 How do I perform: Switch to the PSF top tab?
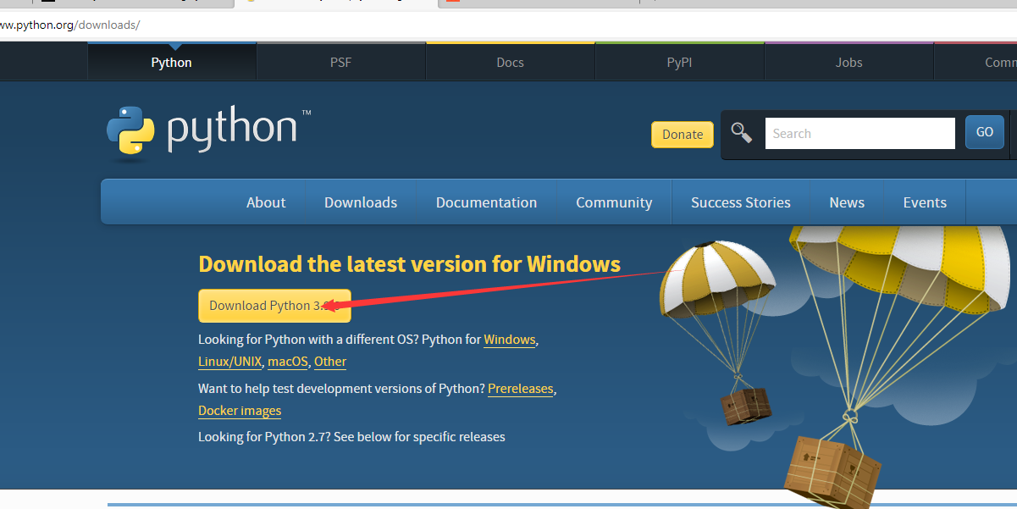coord(340,63)
